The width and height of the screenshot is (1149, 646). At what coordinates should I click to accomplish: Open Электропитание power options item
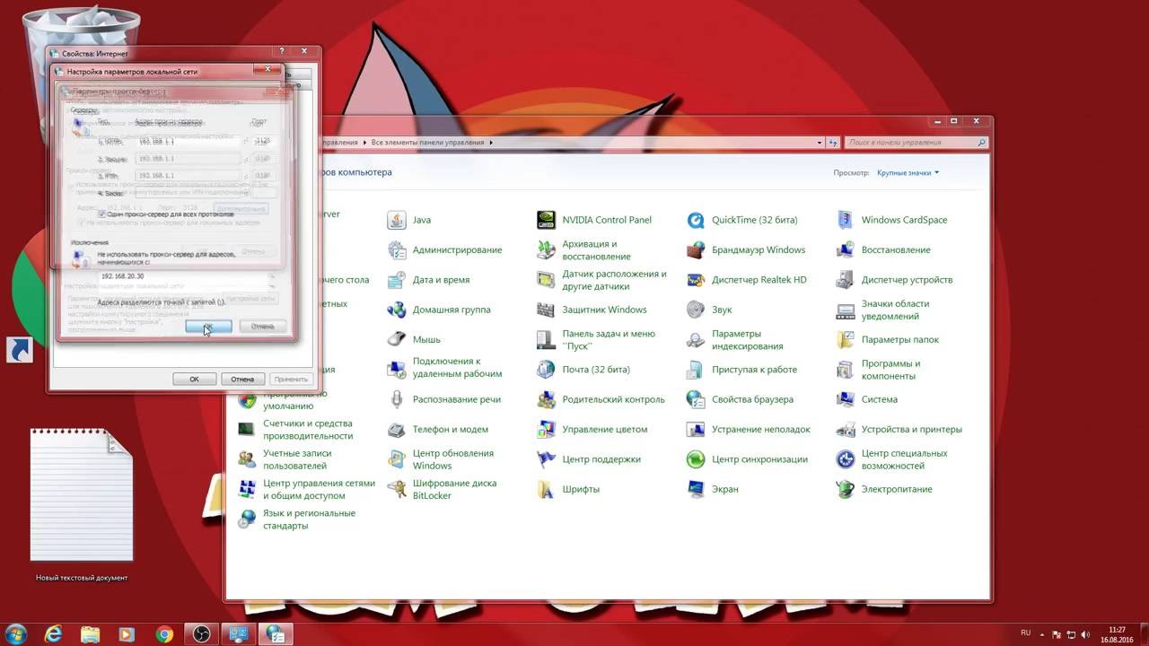[884, 489]
